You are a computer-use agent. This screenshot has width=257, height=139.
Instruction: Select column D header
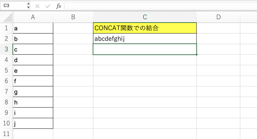click(218, 17)
